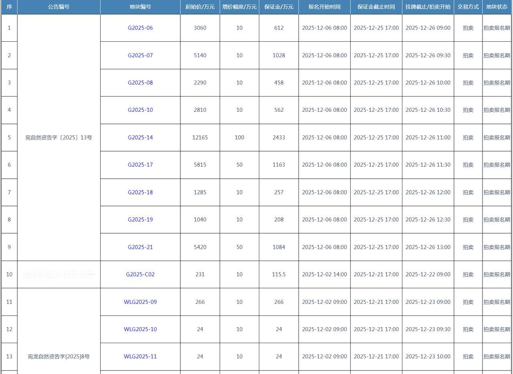
Task: Click parcel number G2025-18
Action: coord(140,192)
